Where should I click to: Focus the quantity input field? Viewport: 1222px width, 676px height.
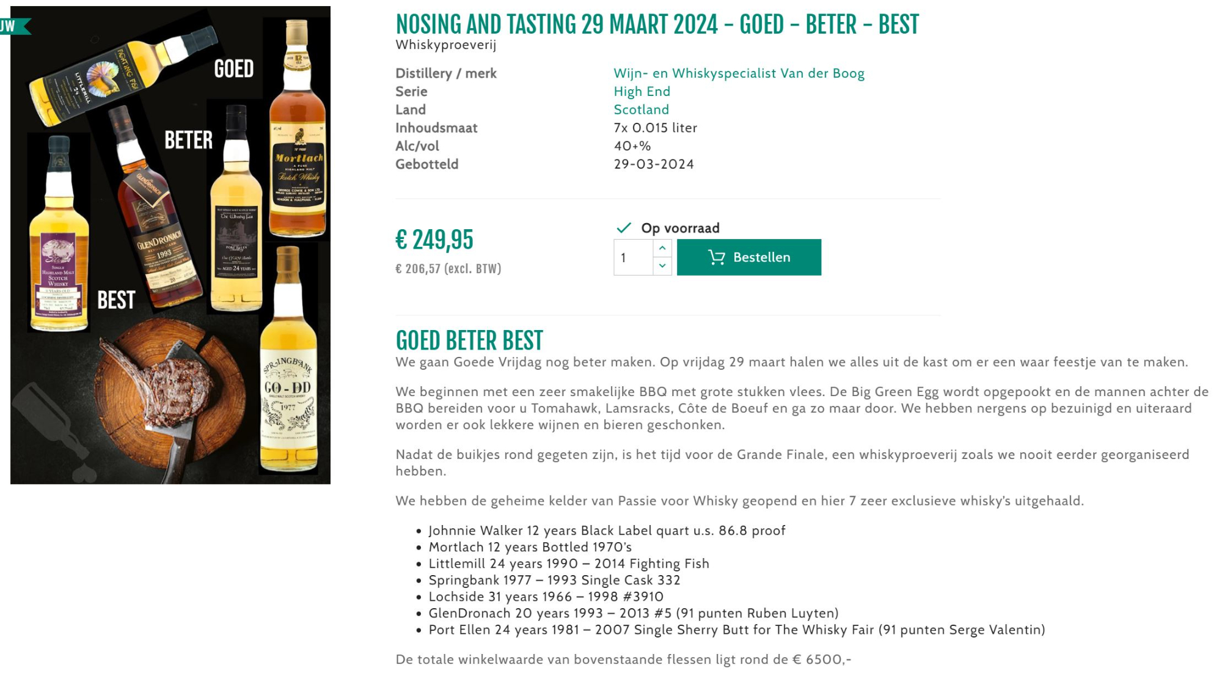634,257
